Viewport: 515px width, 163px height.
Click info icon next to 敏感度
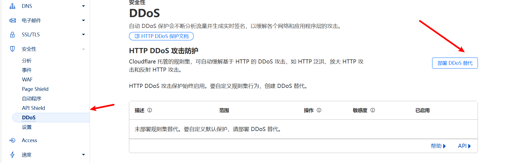(373, 110)
